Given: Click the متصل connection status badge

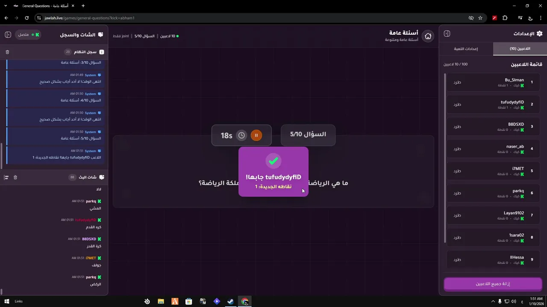Looking at the screenshot, I should [x=28, y=35].
